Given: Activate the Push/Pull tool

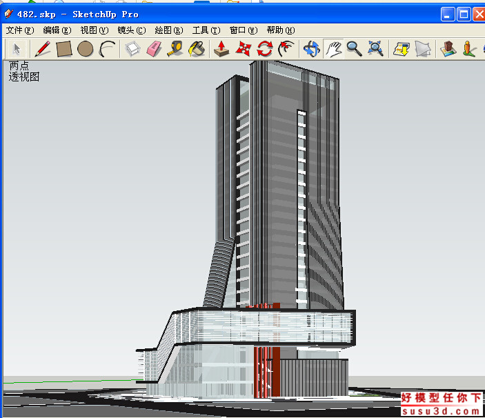Looking at the screenshot, I should 221,49.
